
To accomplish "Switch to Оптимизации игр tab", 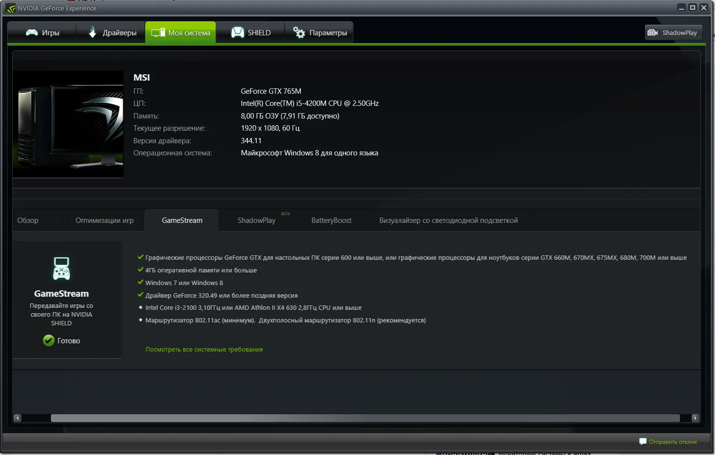I will [104, 220].
